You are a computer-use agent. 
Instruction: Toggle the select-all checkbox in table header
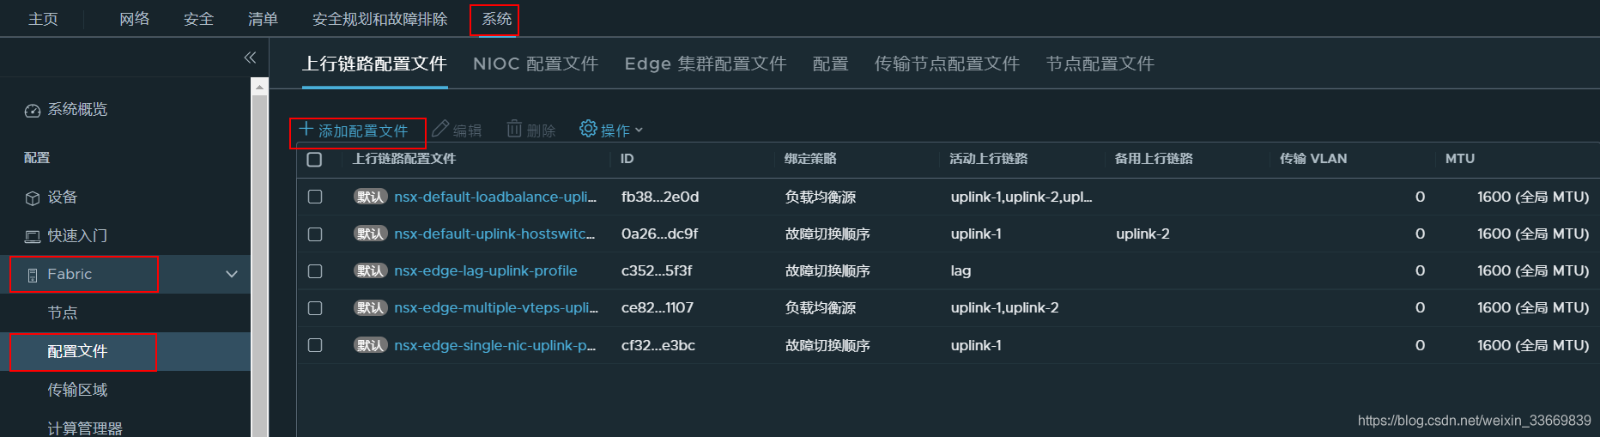(314, 160)
